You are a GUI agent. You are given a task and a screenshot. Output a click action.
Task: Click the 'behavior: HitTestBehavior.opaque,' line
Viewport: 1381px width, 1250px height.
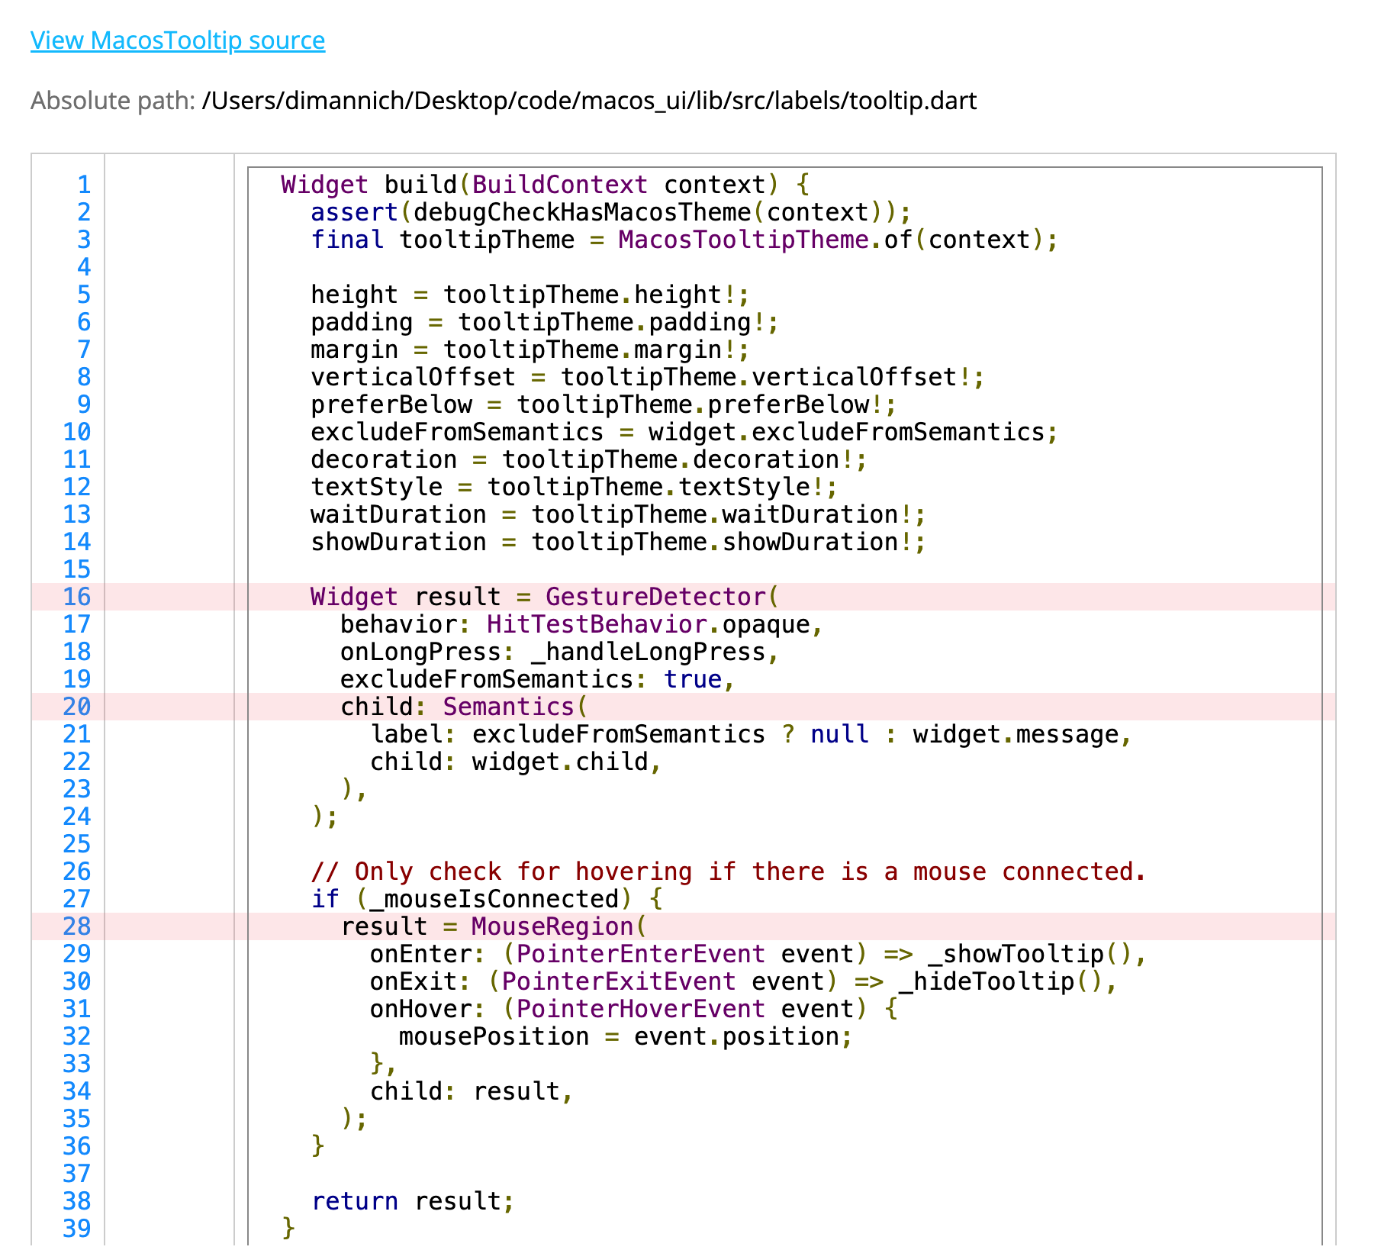tap(581, 624)
